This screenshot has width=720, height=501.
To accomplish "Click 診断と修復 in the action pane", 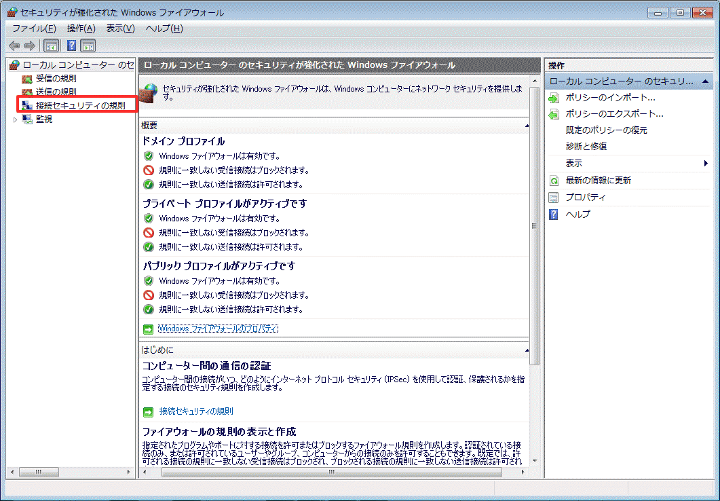I will point(586,147).
